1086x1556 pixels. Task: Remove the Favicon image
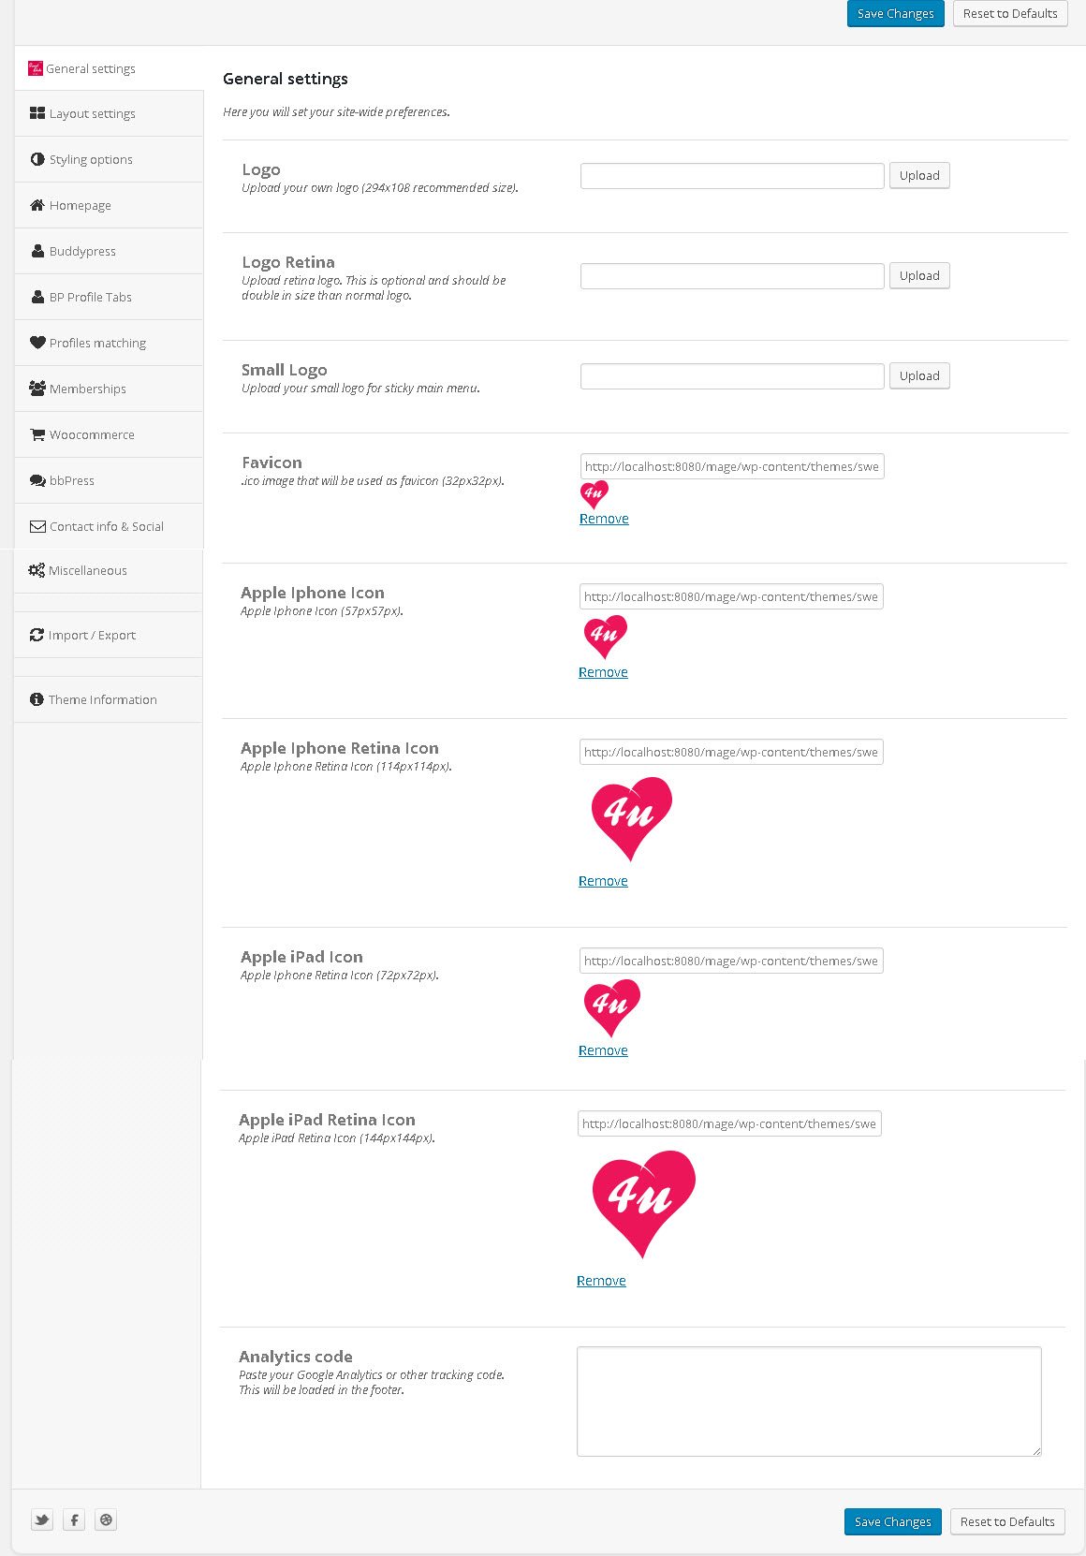(604, 519)
